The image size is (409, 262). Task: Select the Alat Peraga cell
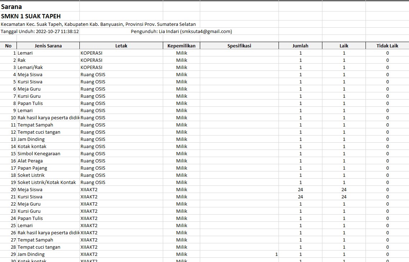tap(48, 161)
